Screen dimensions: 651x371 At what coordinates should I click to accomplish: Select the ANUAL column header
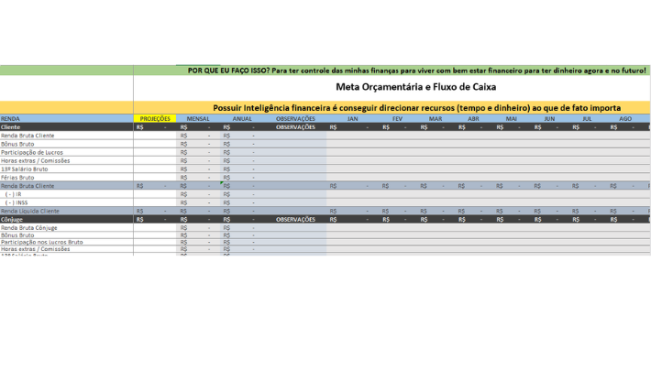point(242,119)
